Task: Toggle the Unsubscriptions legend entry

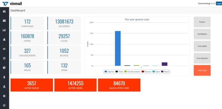Action: (x=133, y=72)
